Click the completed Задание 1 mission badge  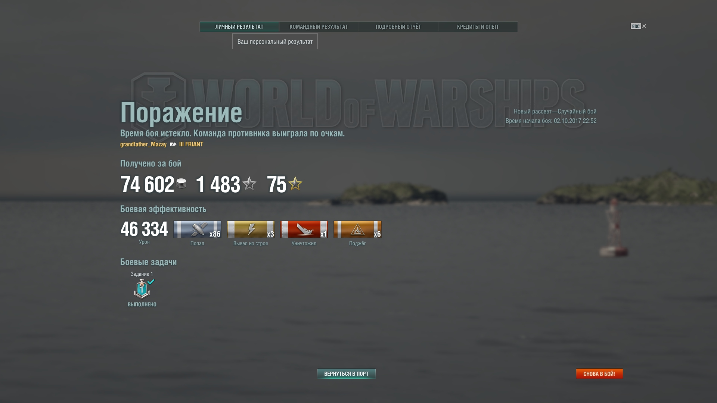(142, 289)
